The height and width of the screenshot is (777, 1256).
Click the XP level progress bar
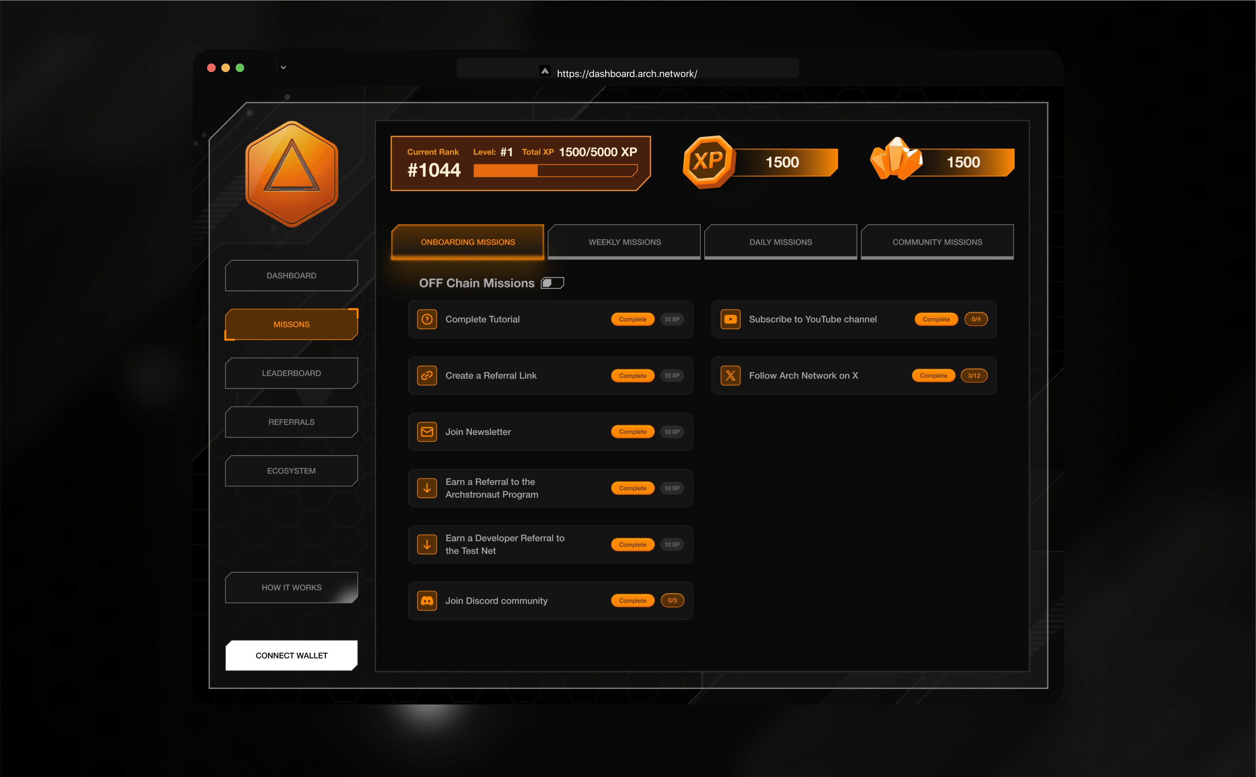coord(555,171)
